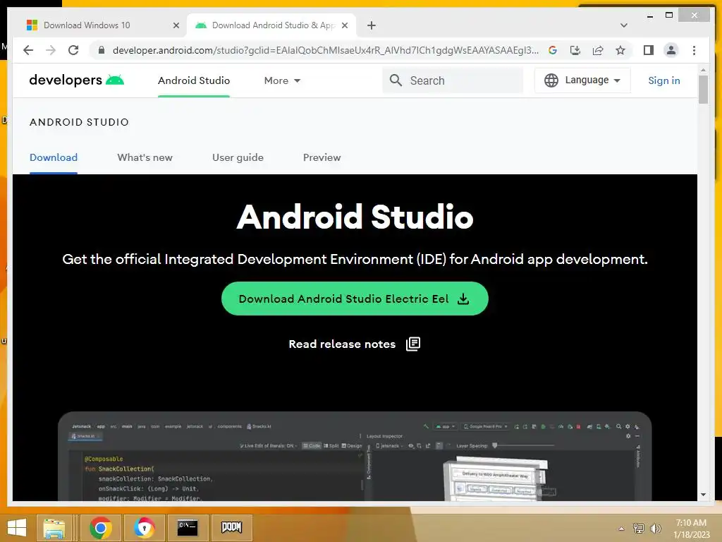Image resolution: width=722 pixels, height=542 pixels.
Task: Bookmark this page with the star icon
Action: (620, 50)
